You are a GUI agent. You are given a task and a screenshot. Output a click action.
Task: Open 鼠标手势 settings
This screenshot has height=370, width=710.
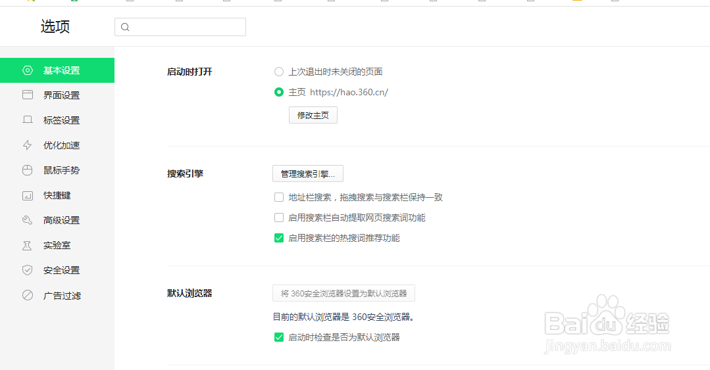click(57, 170)
